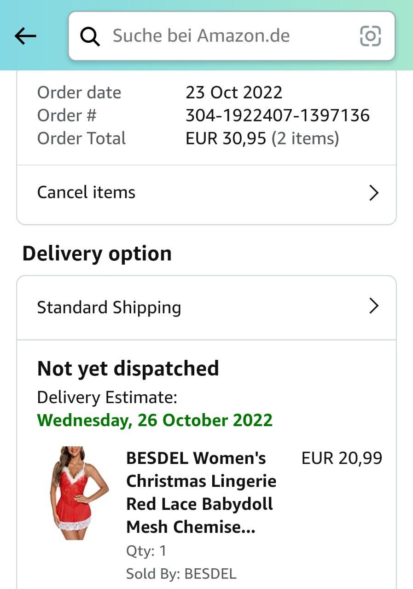Viewport: 413px width, 589px height.
Task: Expand the chevron beside Standard Shipping
Action: pyautogui.click(x=374, y=306)
